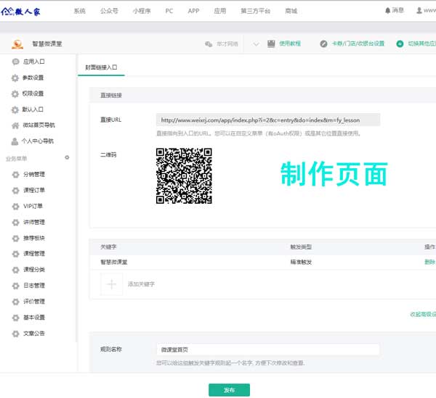Image resolution: width=436 pixels, height=398 pixels.
Task: Click the 智慧微课堂 app logo icon
Action: pos(17,43)
